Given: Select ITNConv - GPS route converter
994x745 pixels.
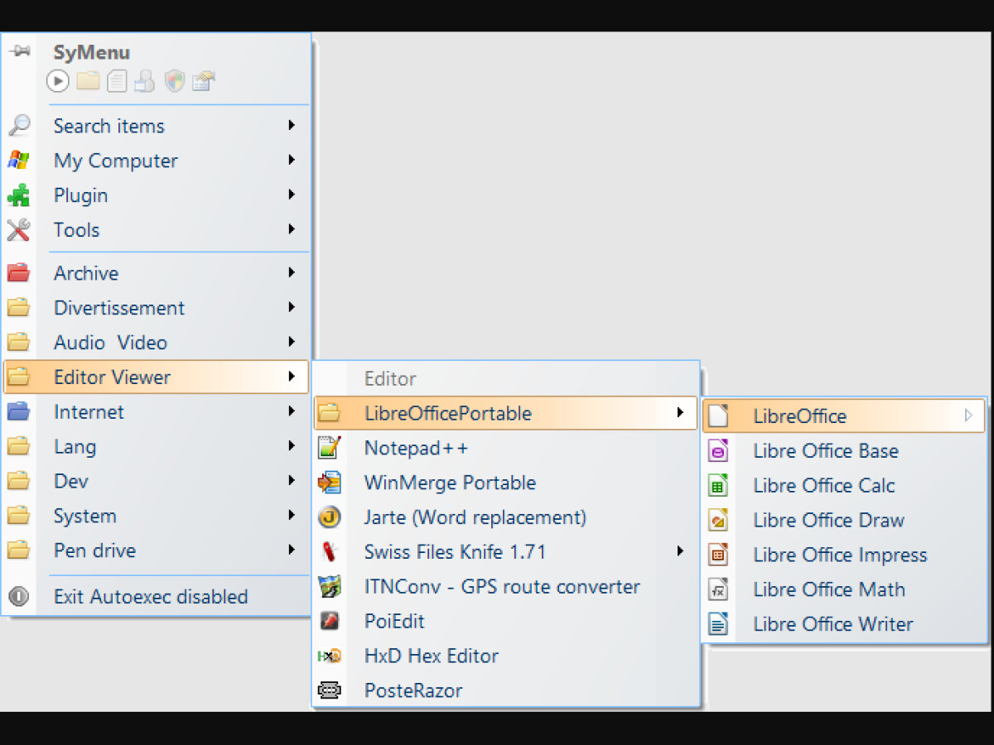Looking at the screenshot, I should (x=501, y=587).
